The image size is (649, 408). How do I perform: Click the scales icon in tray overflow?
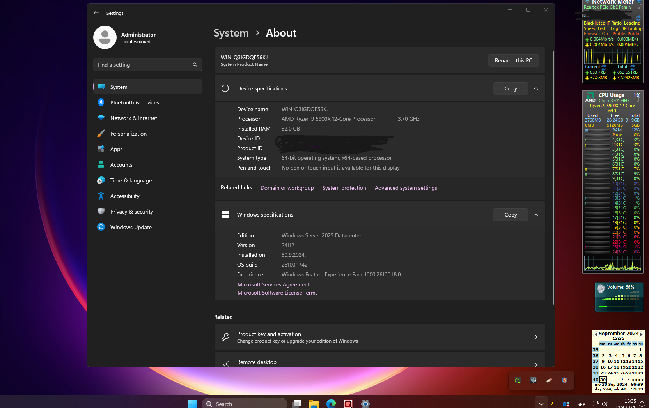(533, 380)
